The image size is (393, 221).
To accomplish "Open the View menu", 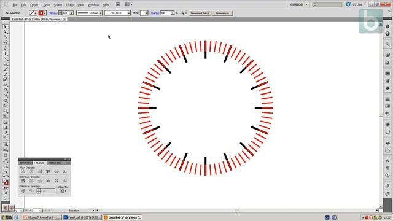I will coord(80,5).
